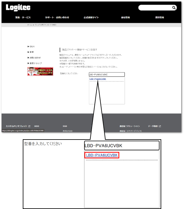The width and height of the screenshot is (184, 209).
Task: Click the red-boxed LBD-PVA6UCVBK enlarged link
Action: pyautogui.click(x=102, y=155)
